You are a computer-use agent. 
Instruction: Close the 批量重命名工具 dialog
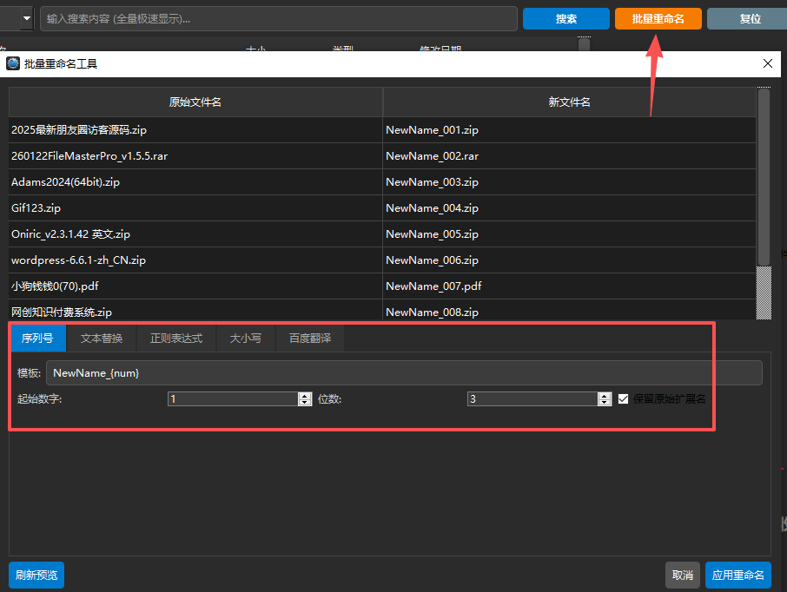click(767, 63)
